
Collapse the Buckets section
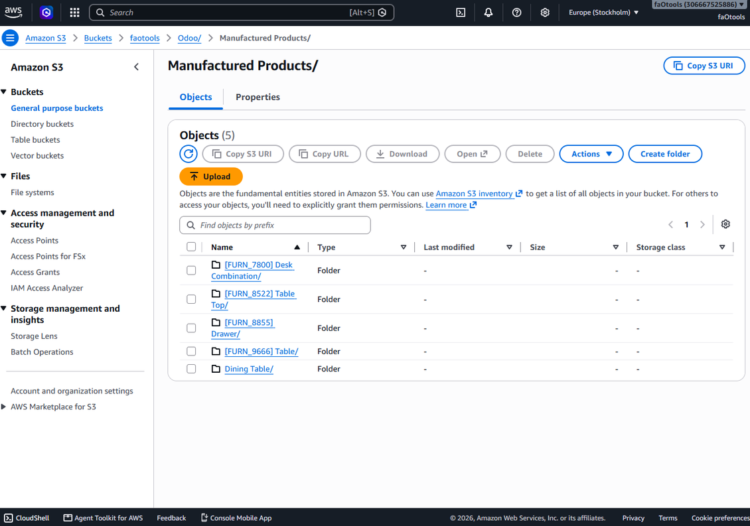(4, 92)
